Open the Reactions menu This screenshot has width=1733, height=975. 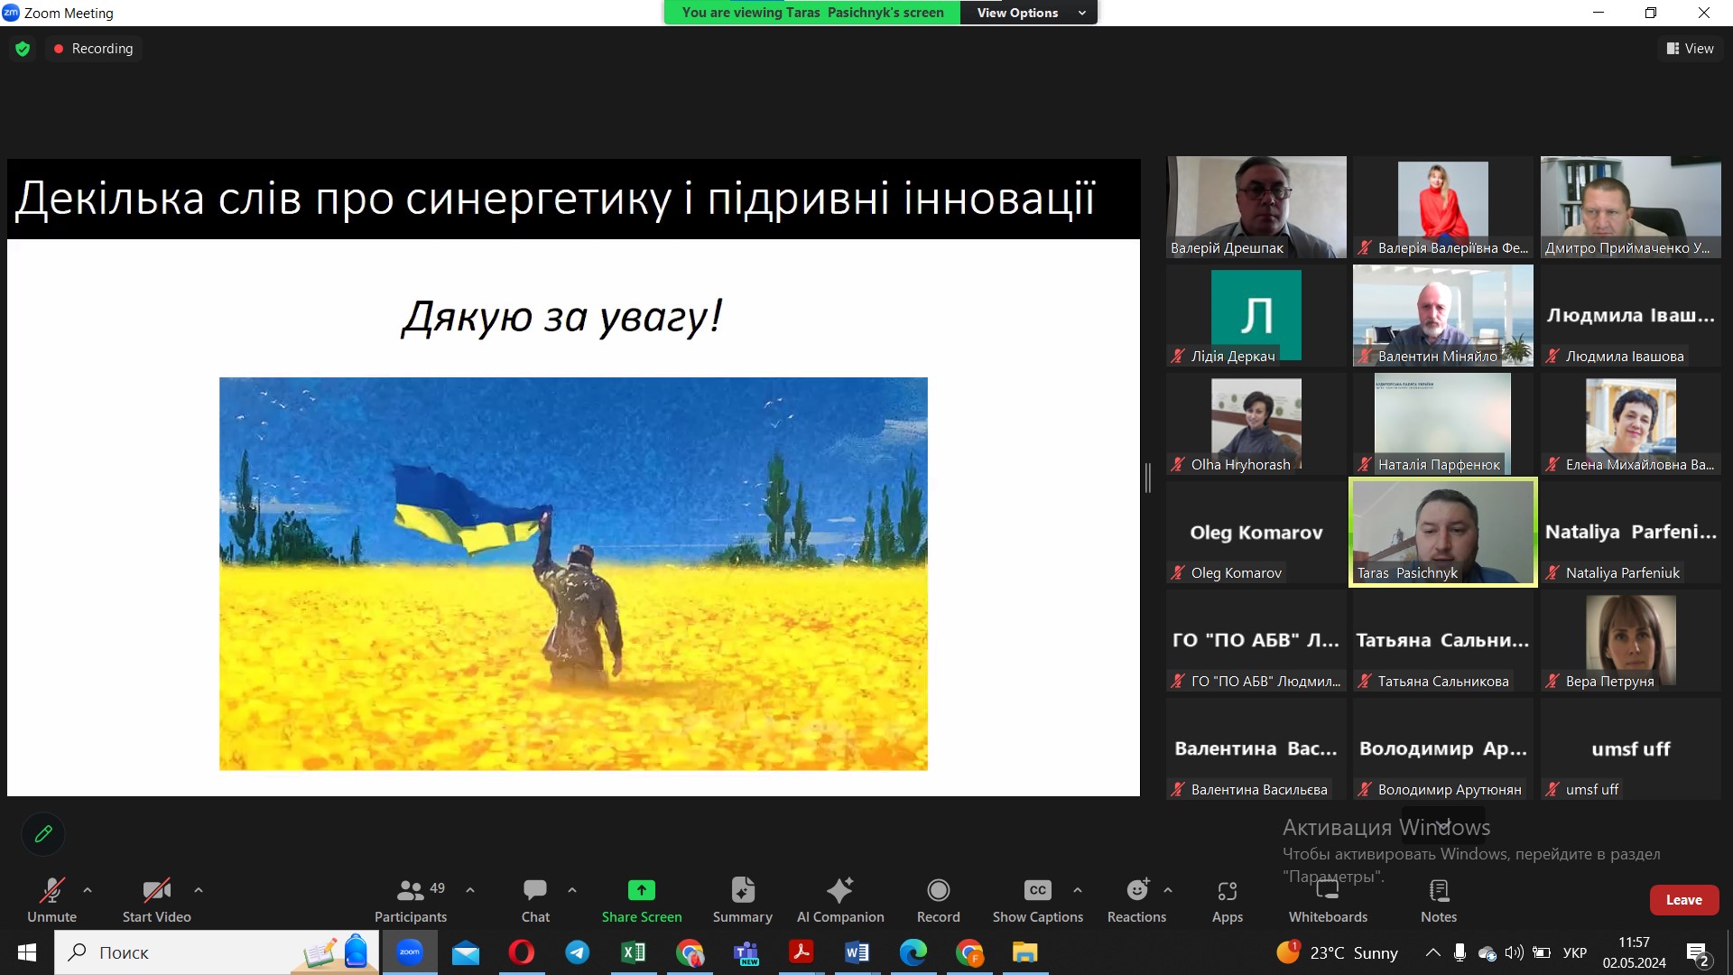click(x=1136, y=900)
